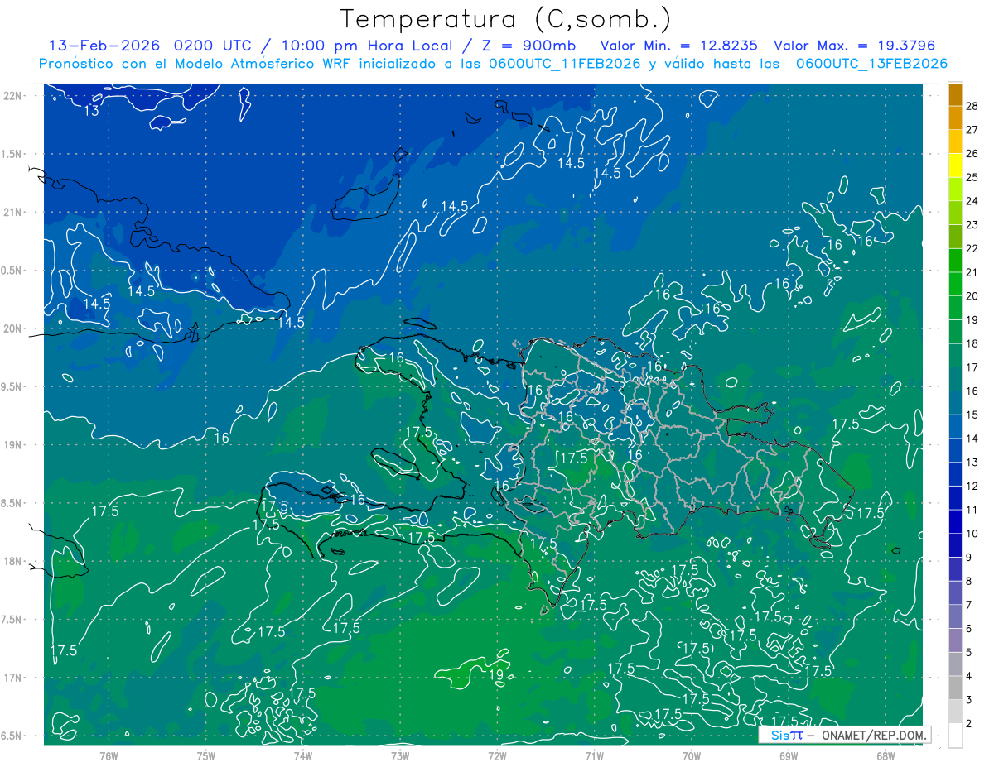Select the "73W" longitude axis label
This screenshot has width=994, height=767.
pos(400,755)
